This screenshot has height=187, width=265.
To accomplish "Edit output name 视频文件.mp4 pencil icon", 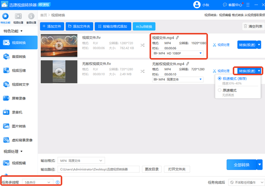I will pos(177,38).
